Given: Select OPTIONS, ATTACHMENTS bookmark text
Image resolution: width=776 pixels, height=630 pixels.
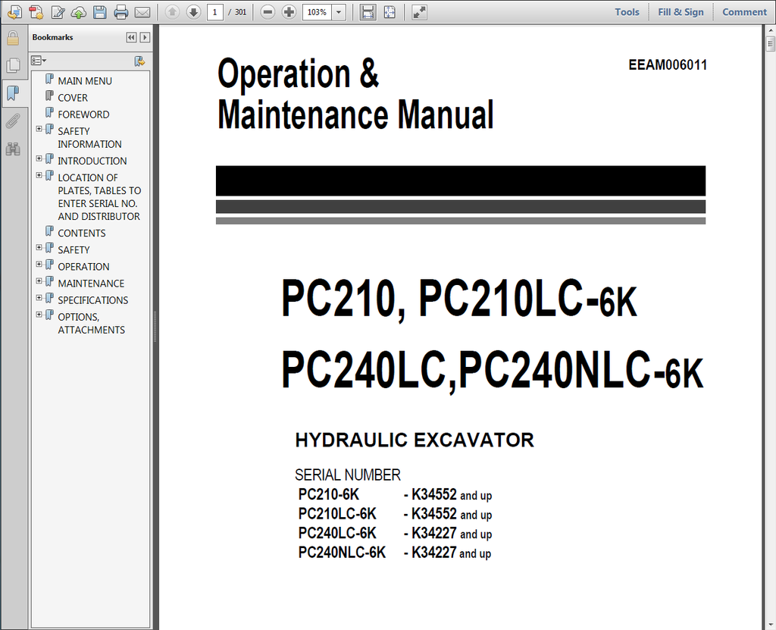Looking at the screenshot, I should 92,324.
